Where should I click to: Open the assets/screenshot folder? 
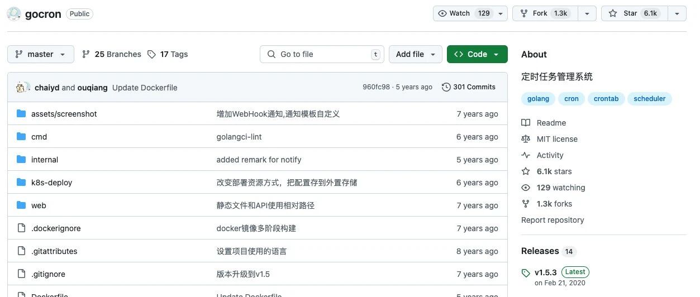pyautogui.click(x=64, y=114)
